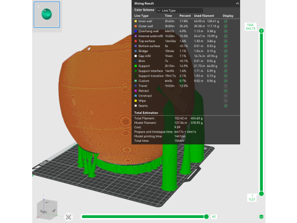Image resolution: width=297 pixels, height=223 pixels.
Task: Click the Used Filament column header
Action: click(204, 15)
